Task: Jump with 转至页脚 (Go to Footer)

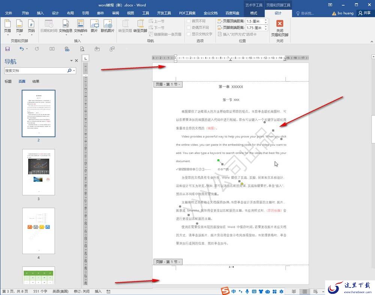Action: (x=140, y=26)
